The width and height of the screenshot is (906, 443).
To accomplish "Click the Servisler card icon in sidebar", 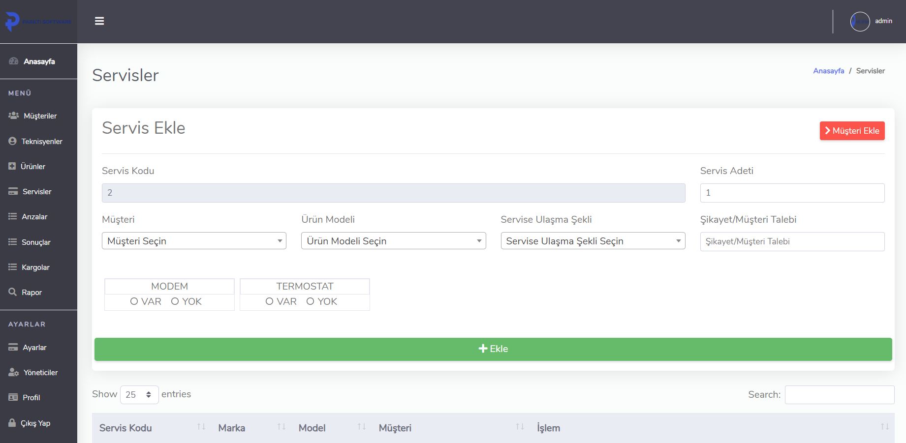I will coord(13,191).
